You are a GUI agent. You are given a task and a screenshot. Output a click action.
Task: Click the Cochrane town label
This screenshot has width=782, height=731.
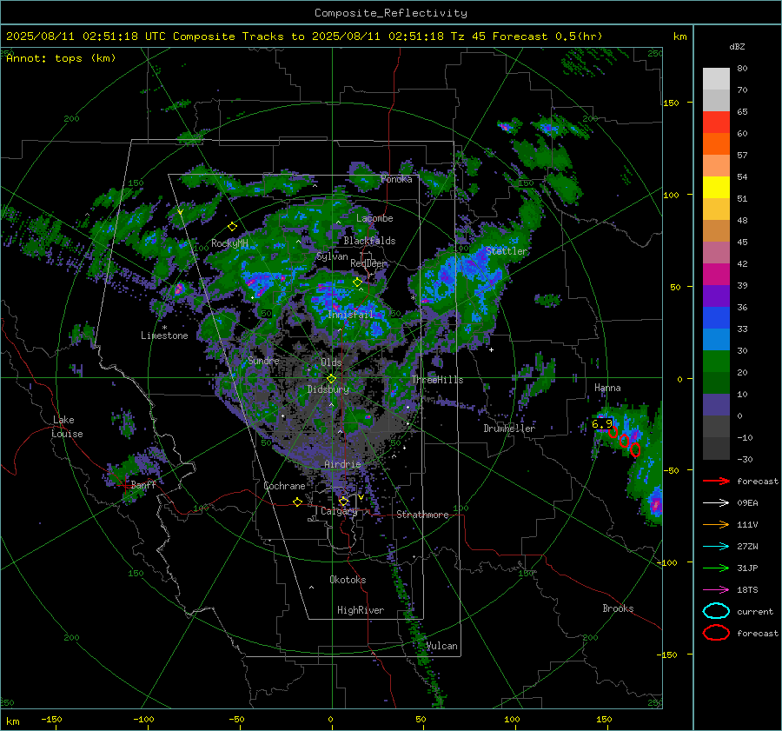284,486
